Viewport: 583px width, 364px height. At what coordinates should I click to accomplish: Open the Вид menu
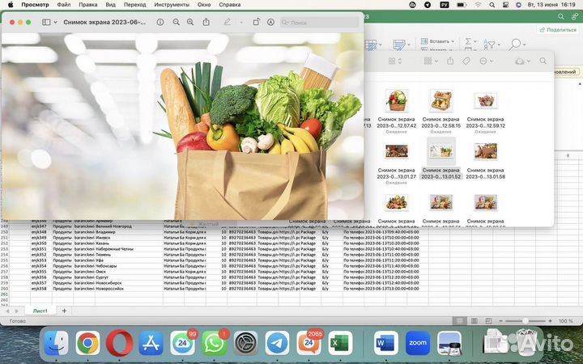pos(110,5)
